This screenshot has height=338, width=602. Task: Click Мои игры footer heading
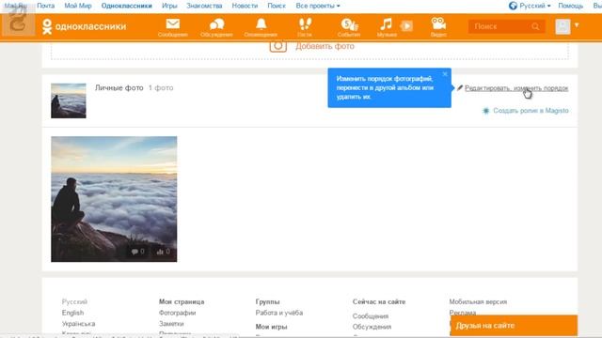pos(272,327)
